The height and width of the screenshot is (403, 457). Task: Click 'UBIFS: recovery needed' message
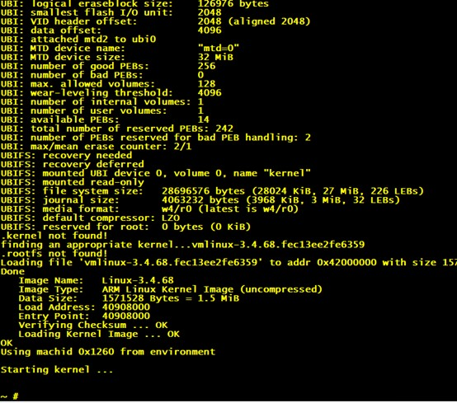coord(66,155)
